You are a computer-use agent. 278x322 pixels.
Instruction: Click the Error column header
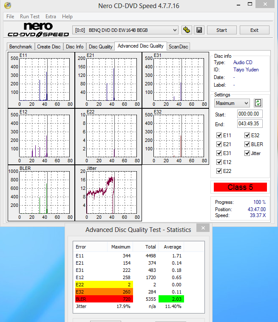click(90, 247)
